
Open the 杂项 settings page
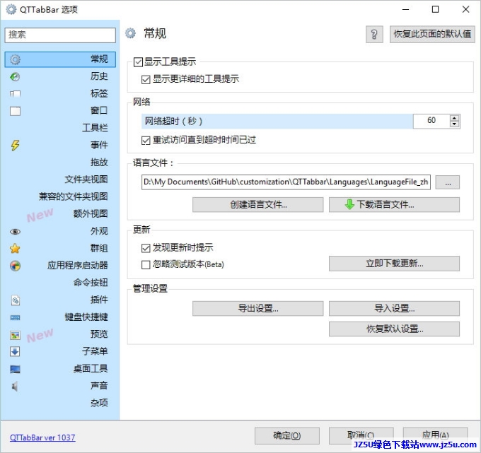[99, 403]
